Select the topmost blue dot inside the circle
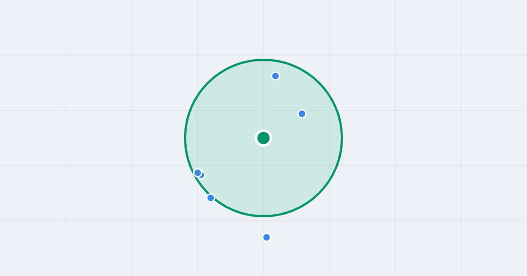527x276 pixels. [275, 76]
